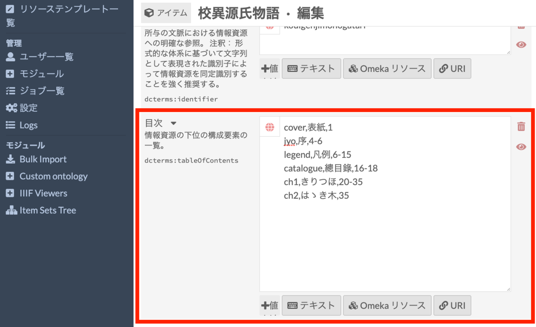Open IIIF Viewers module
536x327 pixels.
[x=43, y=193]
